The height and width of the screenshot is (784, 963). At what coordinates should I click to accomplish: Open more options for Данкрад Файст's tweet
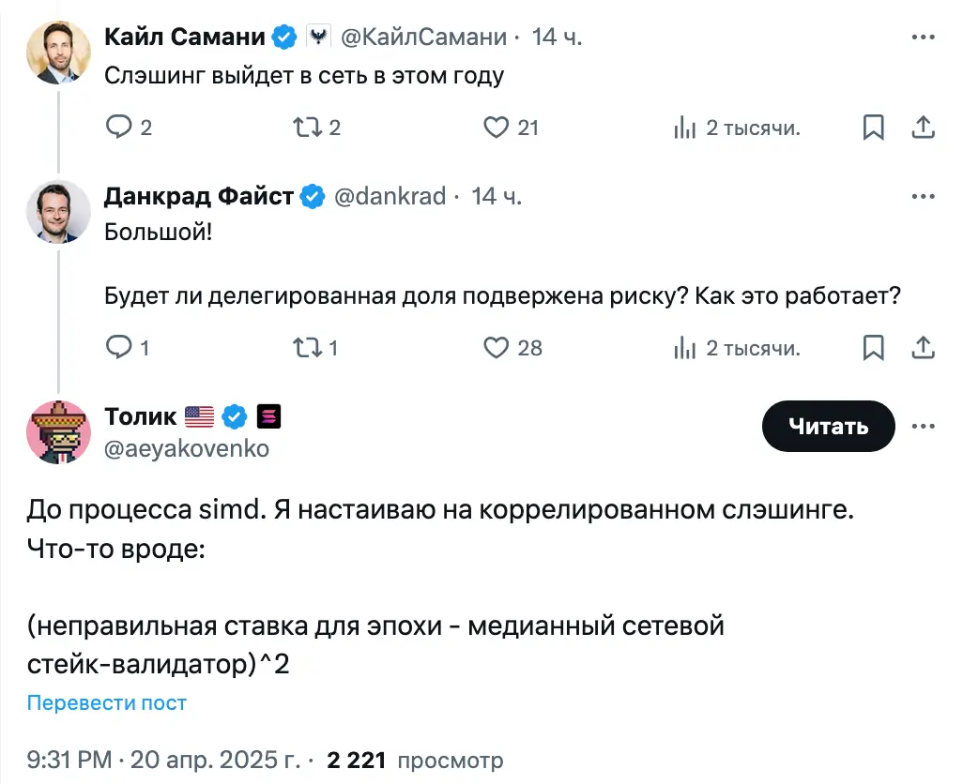point(924,197)
